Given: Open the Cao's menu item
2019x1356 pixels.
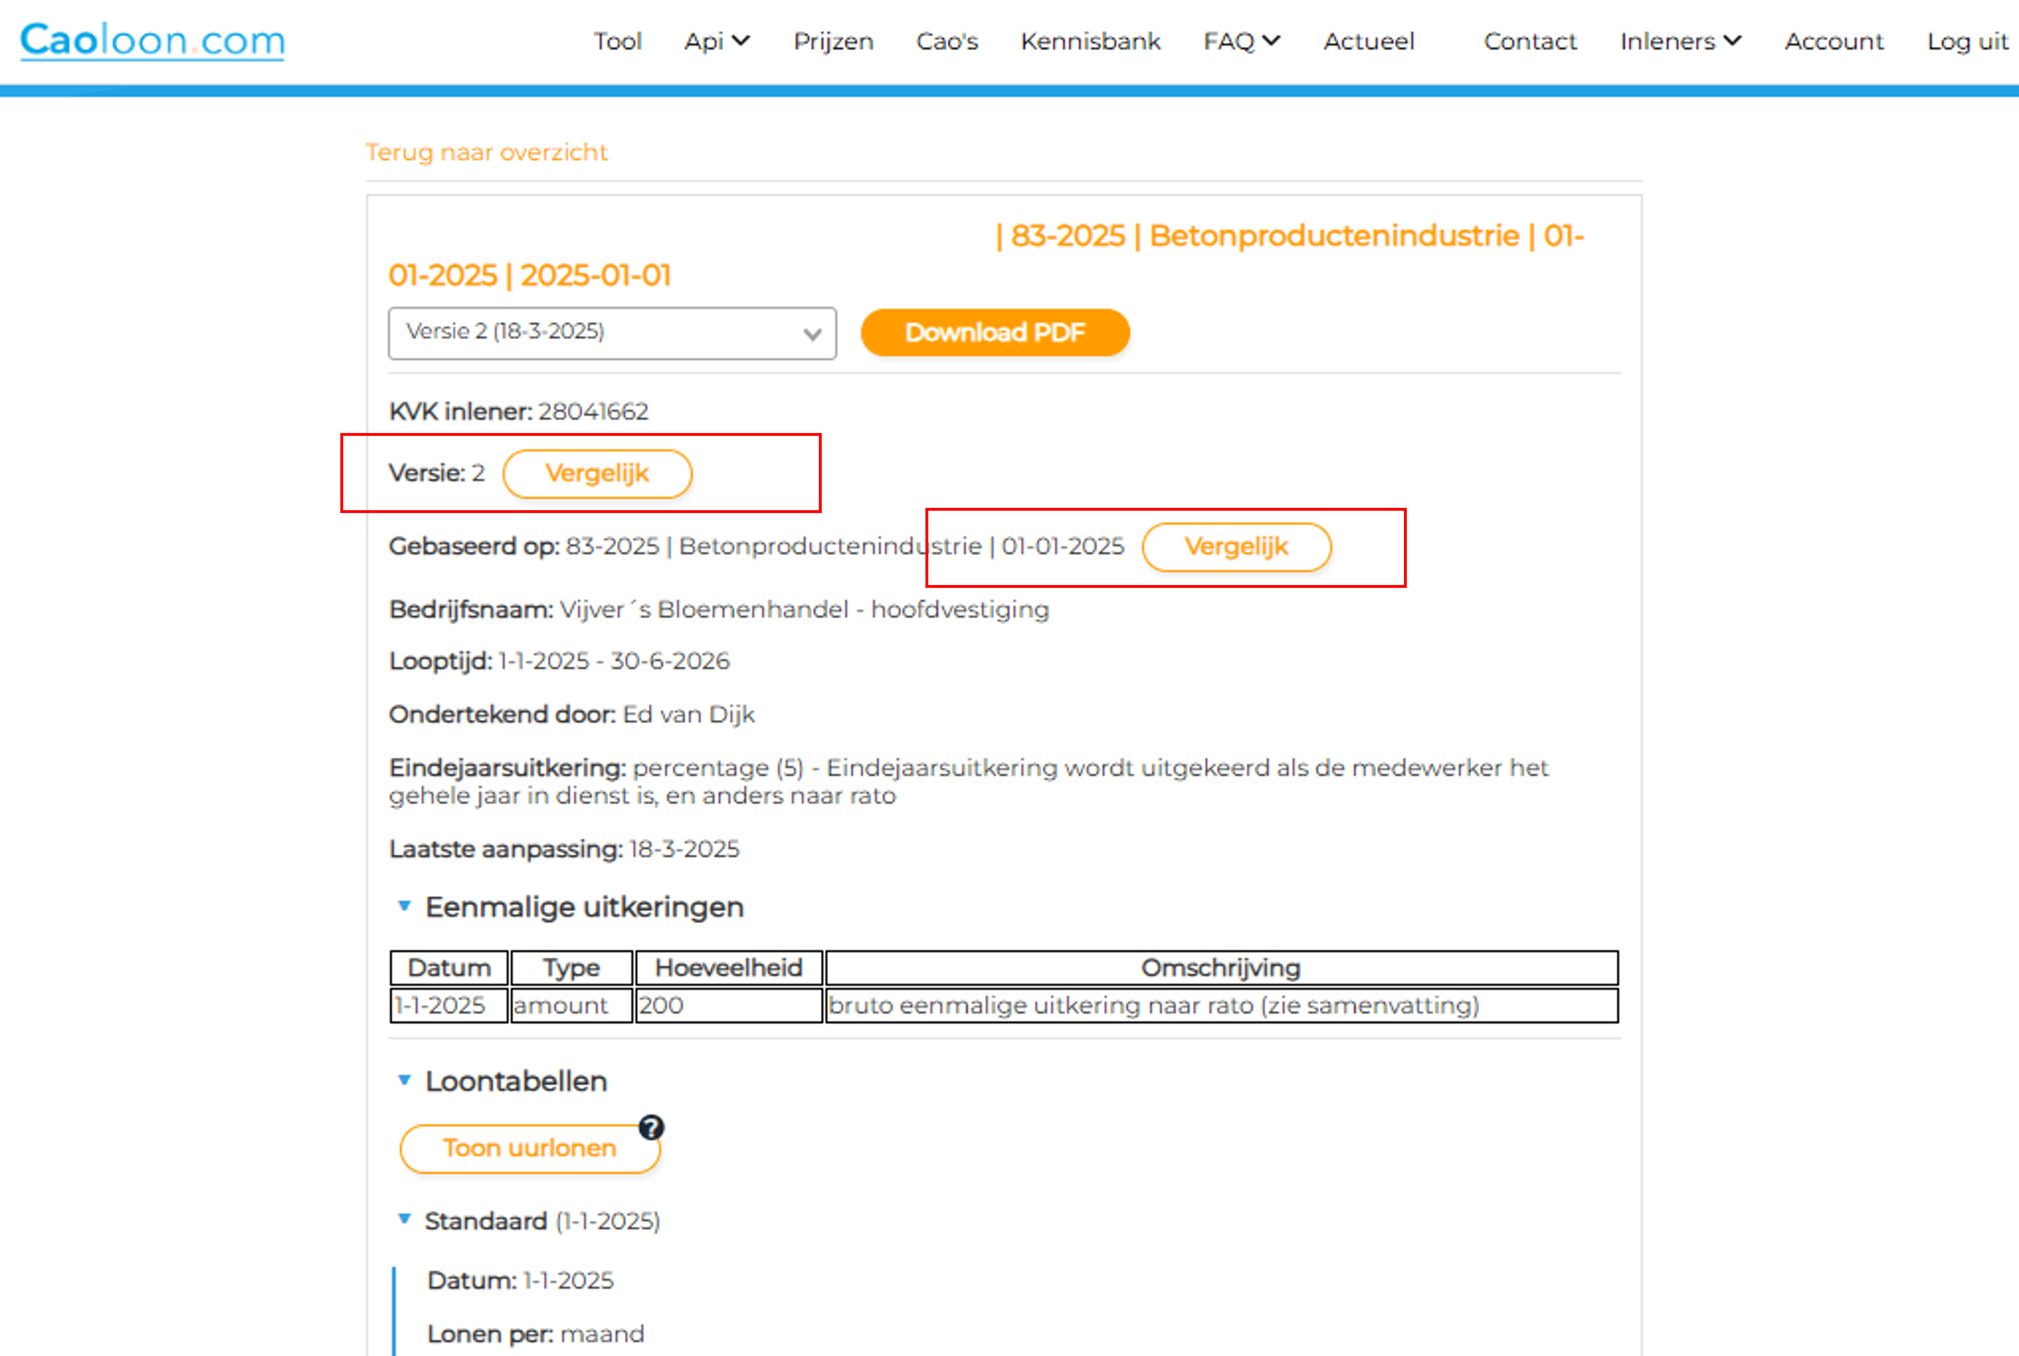Looking at the screenshot, I should point(947,41).
